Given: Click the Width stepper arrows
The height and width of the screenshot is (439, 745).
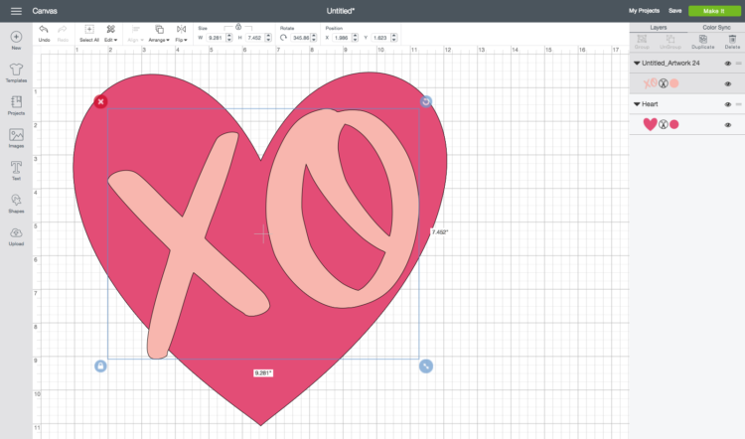Looking at the screenshot, I should [x=229, y=38].
